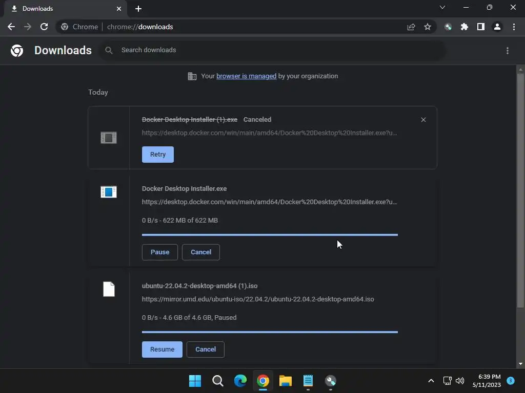Image resolution: width=525 pixels, height=393 pixels.
Task: Open the ubuntu-22.04.2-desktop-amd64 (1).iso name
Action: (x=199, y=286)
